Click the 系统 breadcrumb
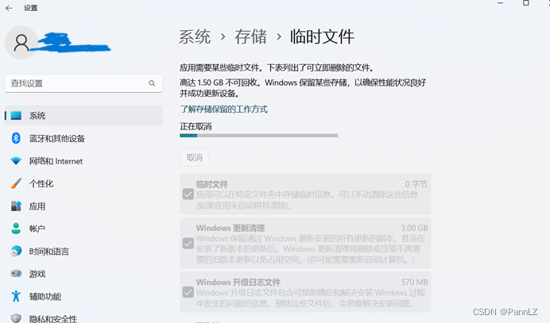Screen dimensions: 550x323 (195, 37)
